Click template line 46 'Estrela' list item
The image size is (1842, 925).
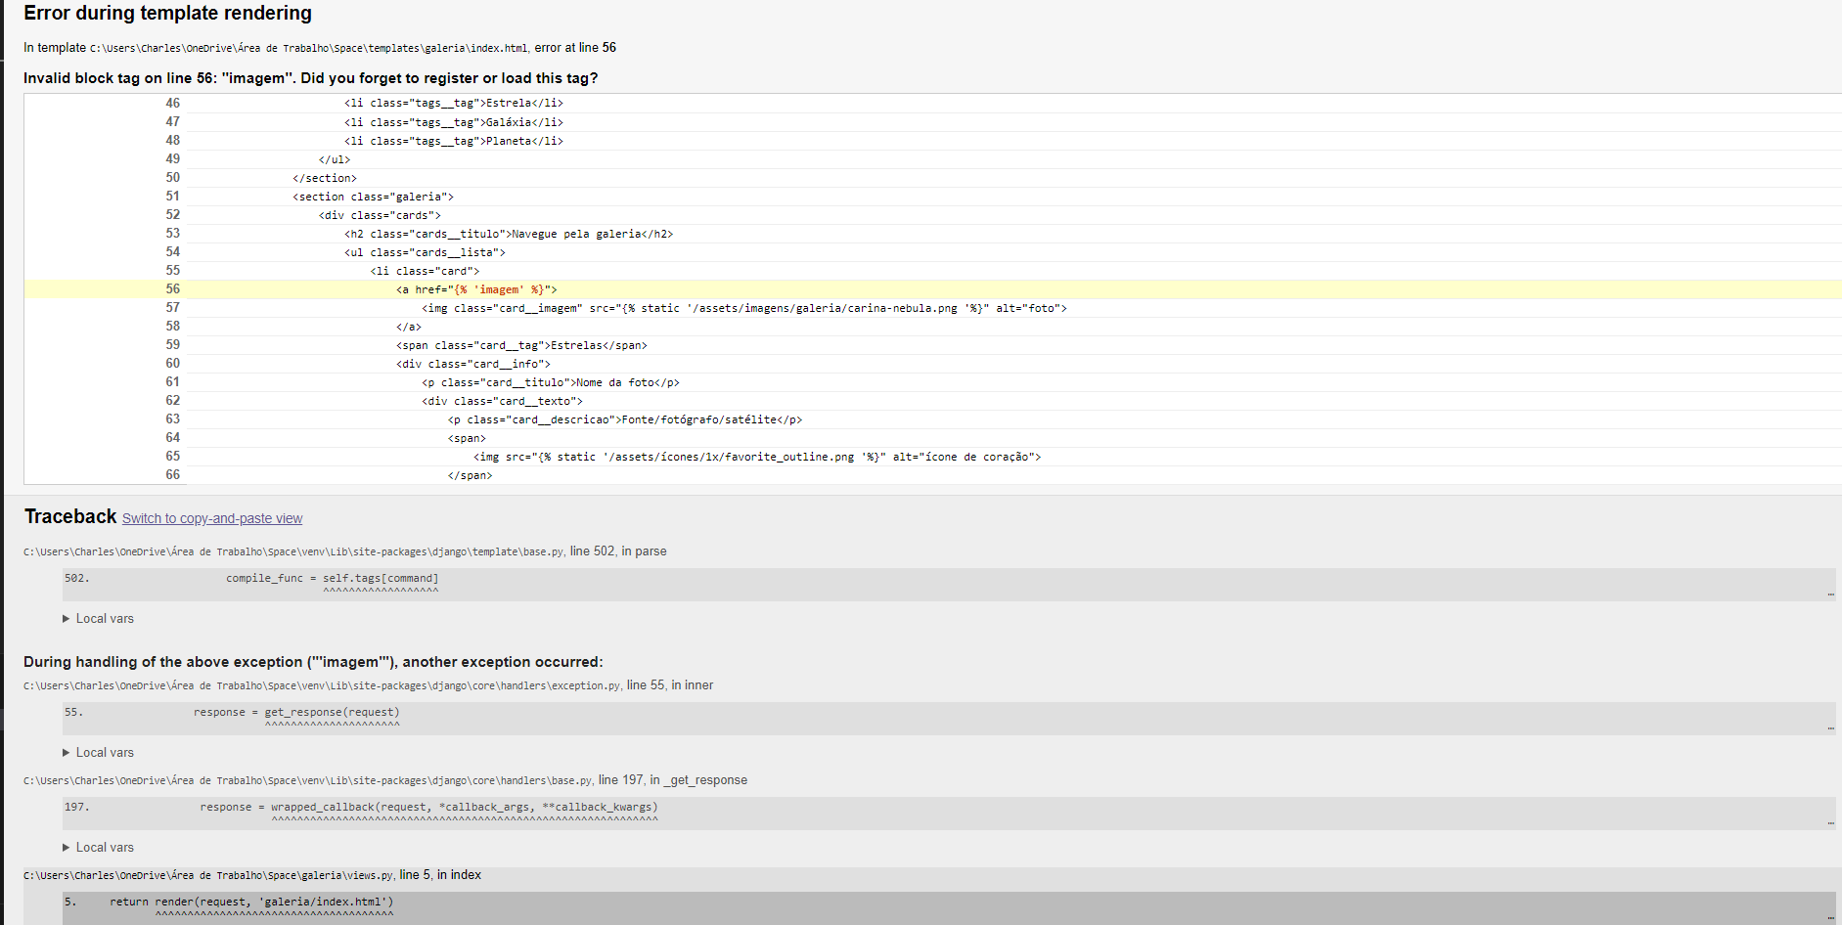[x=454, y=103]
